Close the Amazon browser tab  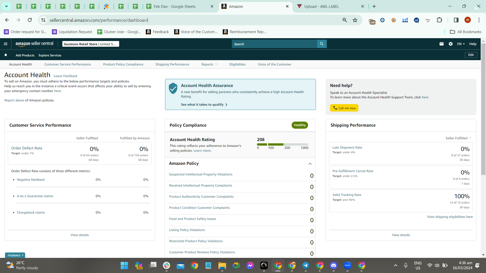pos(287,6)
